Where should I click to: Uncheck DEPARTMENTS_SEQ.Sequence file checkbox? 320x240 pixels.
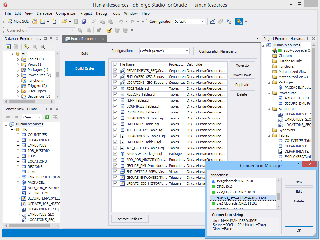(115, 70)
